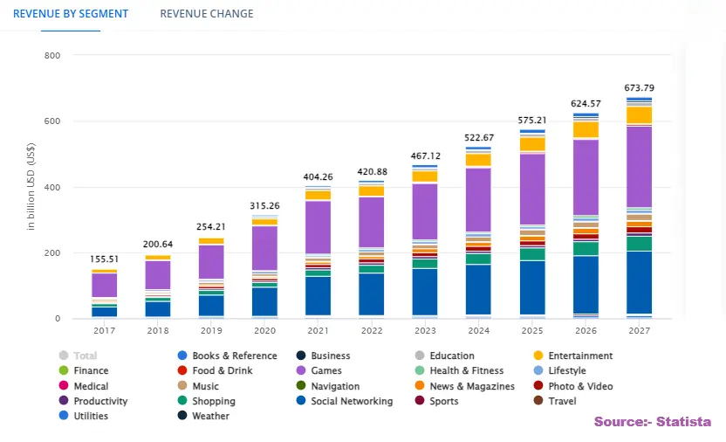This screenshot has height=442, width=726.
Task: Open the Revenue Change tab
Action: pyautogui.click(x=207, y=14)
